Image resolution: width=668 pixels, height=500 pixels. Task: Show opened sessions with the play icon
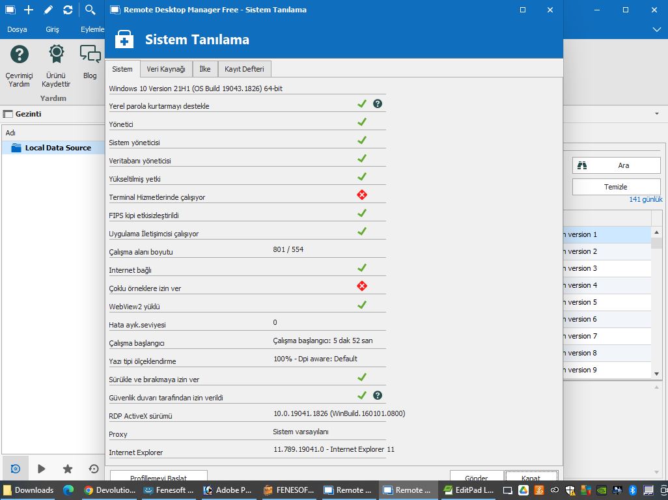coord(41,469)
